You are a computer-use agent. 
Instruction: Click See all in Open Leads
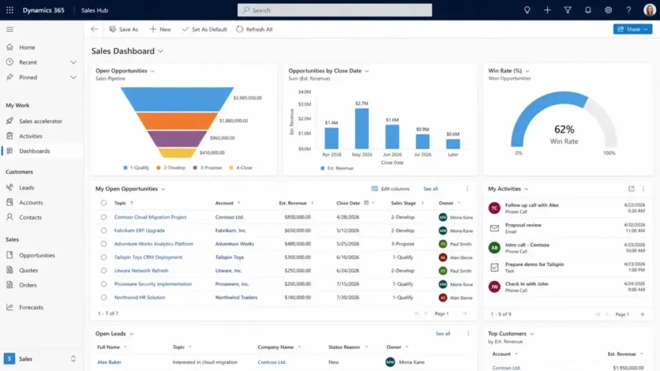[443, 334]
